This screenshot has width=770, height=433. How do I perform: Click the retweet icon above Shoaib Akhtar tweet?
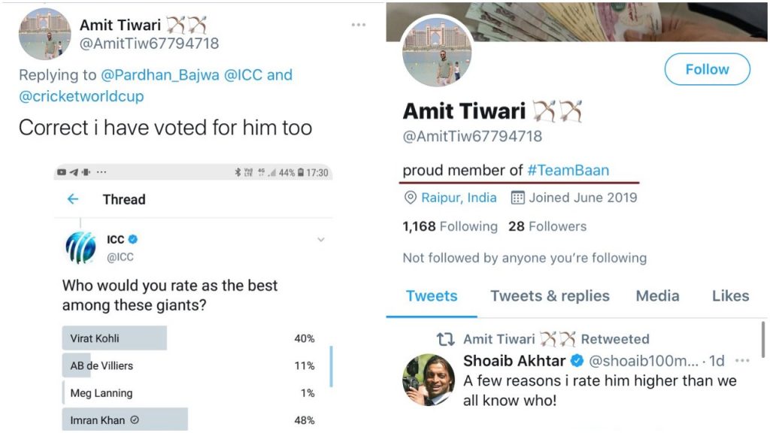tap(445, 339)
